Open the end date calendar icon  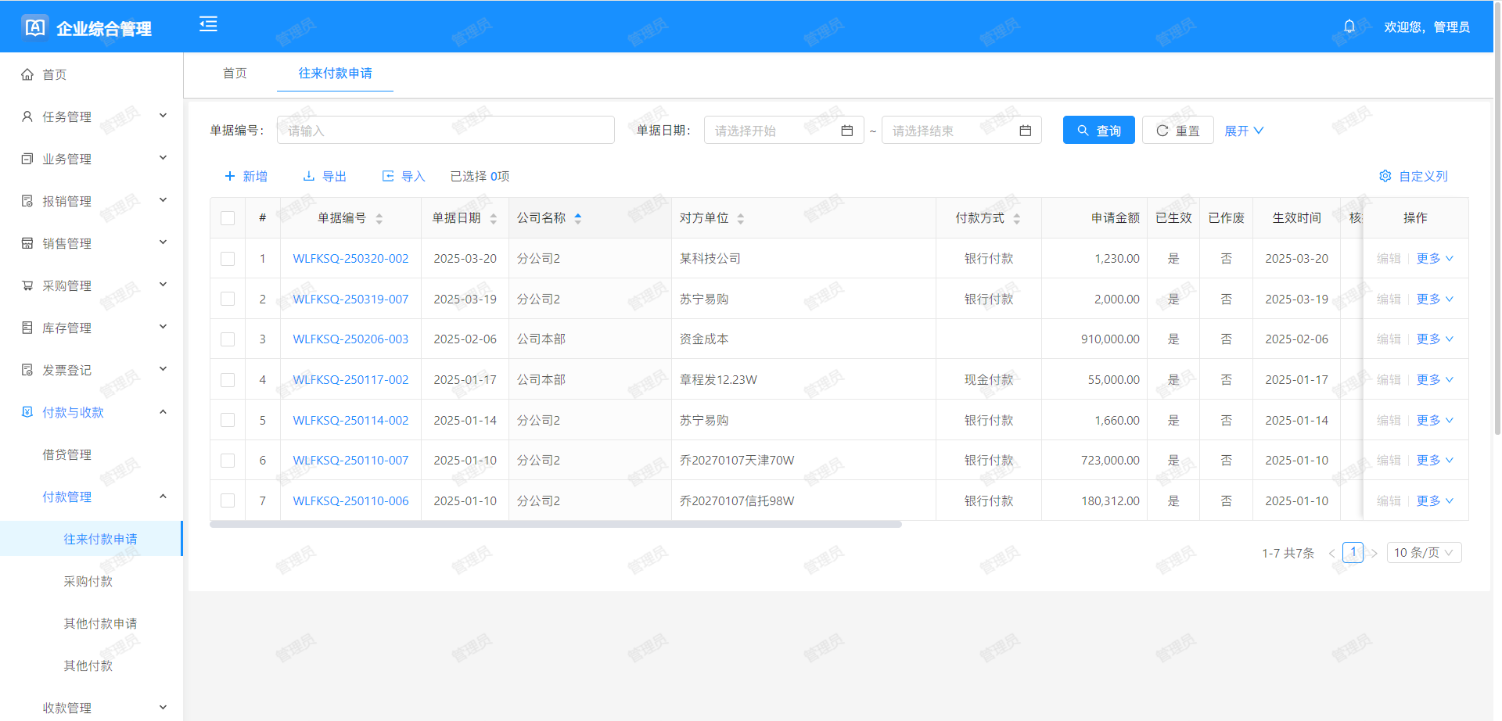click(1025, 131)
